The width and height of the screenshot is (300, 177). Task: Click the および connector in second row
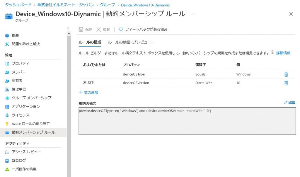coord(88,83)
